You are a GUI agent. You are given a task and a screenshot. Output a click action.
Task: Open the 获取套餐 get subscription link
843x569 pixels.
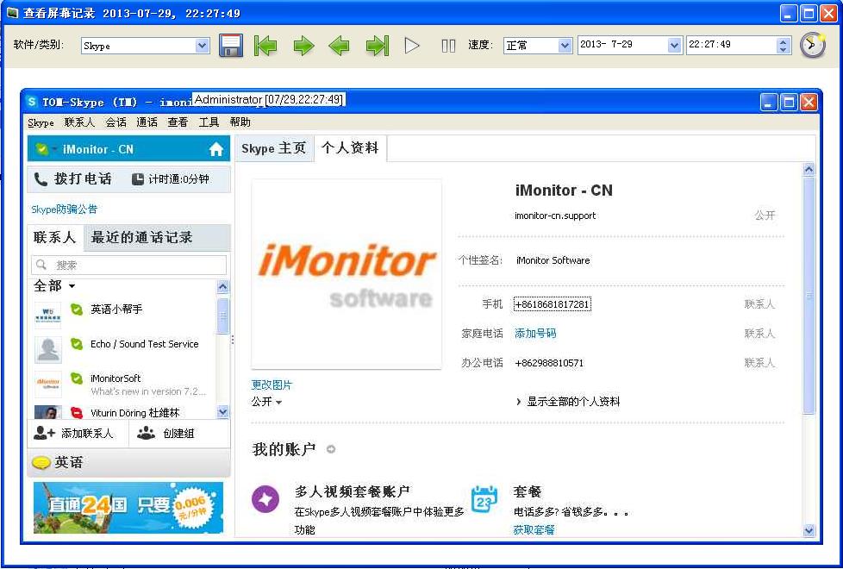click(x=534, y=530)
